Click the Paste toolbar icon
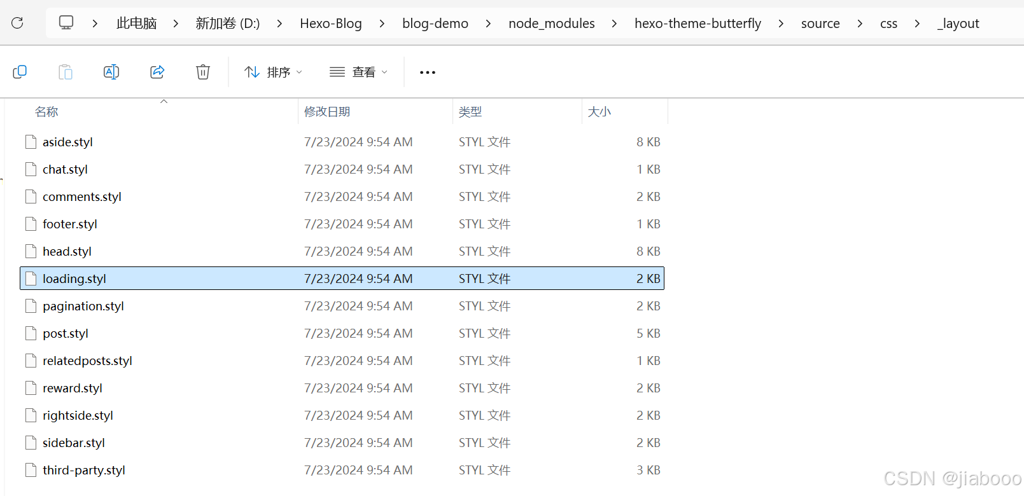Screen dimensions: 1024x496 [x=66, y=72]
